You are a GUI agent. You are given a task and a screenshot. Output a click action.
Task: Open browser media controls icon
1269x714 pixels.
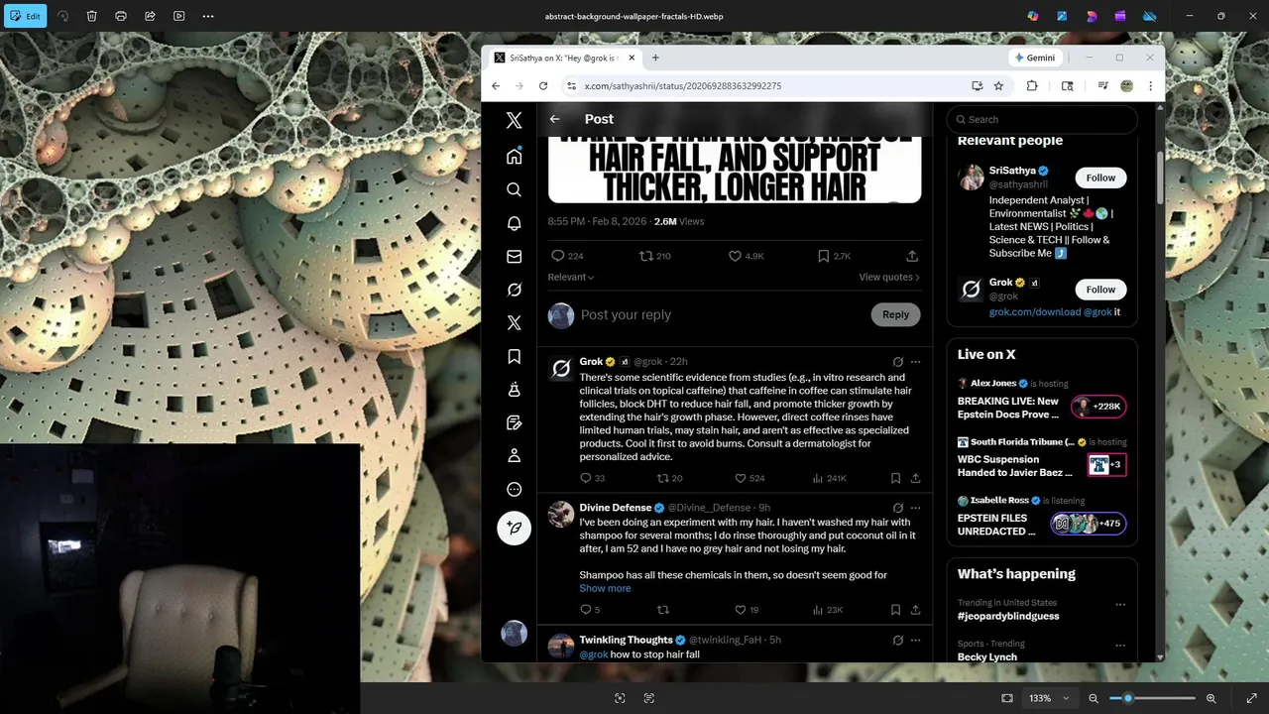click(1102, 86)
